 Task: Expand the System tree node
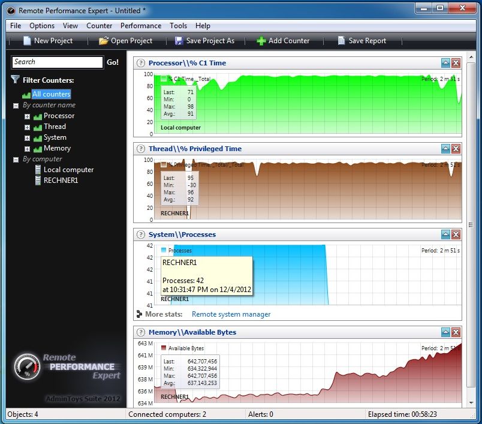(x=28, y=138)
